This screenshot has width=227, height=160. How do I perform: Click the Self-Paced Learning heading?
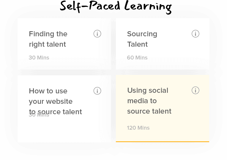pos(116,7)
